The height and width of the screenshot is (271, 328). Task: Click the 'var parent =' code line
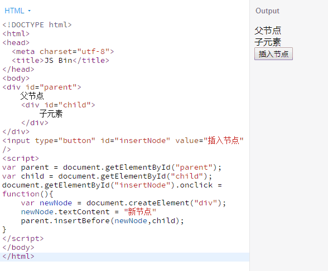(x=112, y=167)
